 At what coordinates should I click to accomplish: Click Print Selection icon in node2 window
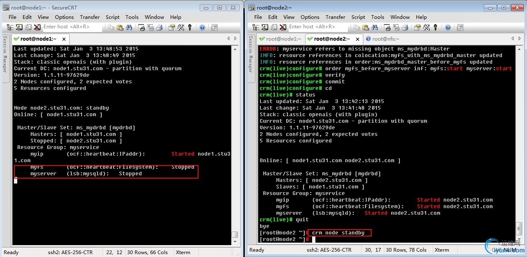(x=397, y=27)
